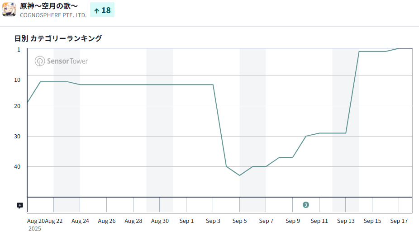Click the shaded band between Aug 22 and Aug 24

coord(67,136)
